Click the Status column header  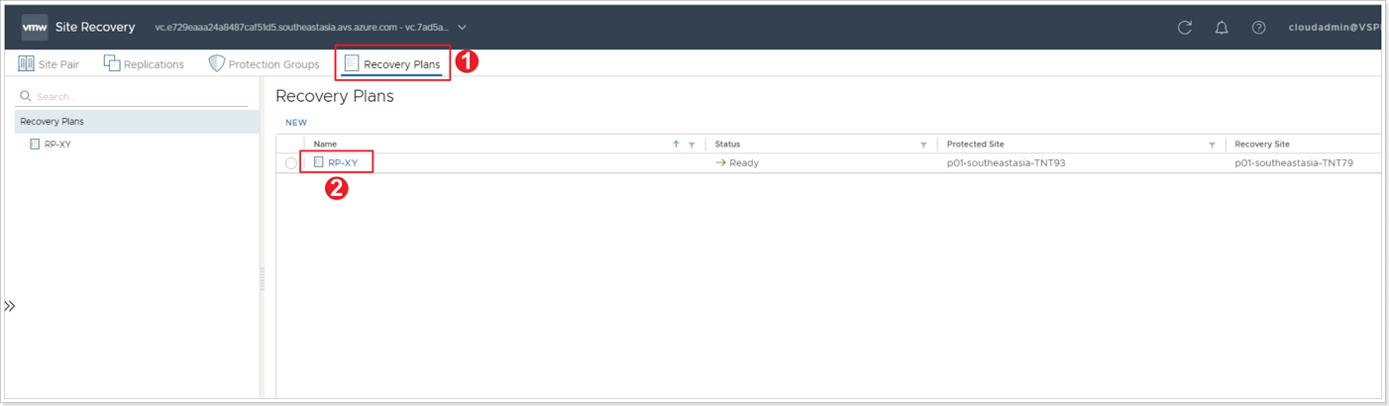tap(727, 145)
